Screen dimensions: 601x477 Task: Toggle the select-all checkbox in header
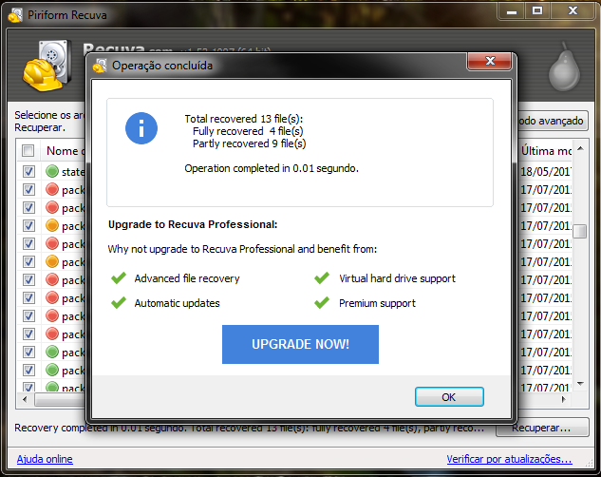point(28,151)
